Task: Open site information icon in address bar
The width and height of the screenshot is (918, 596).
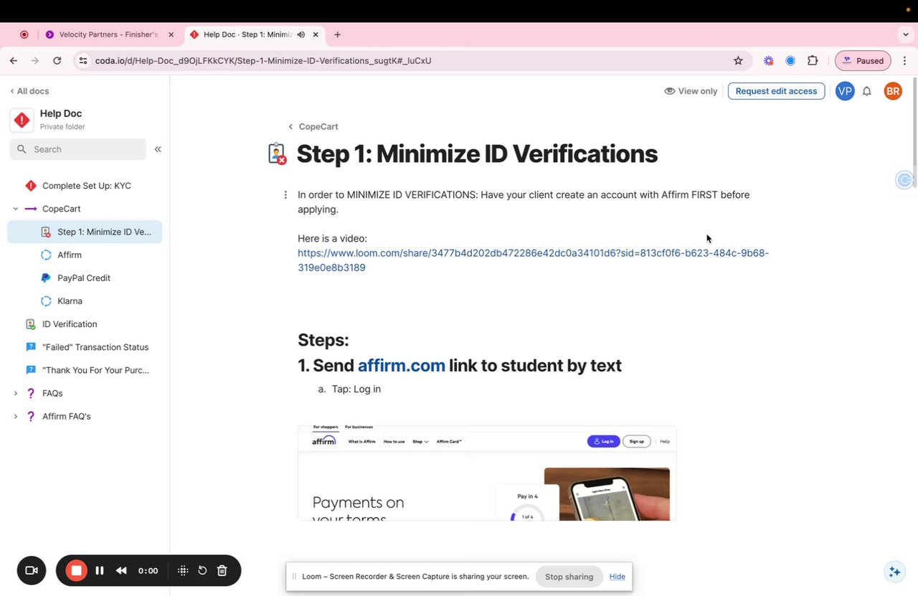Action: 83,61
